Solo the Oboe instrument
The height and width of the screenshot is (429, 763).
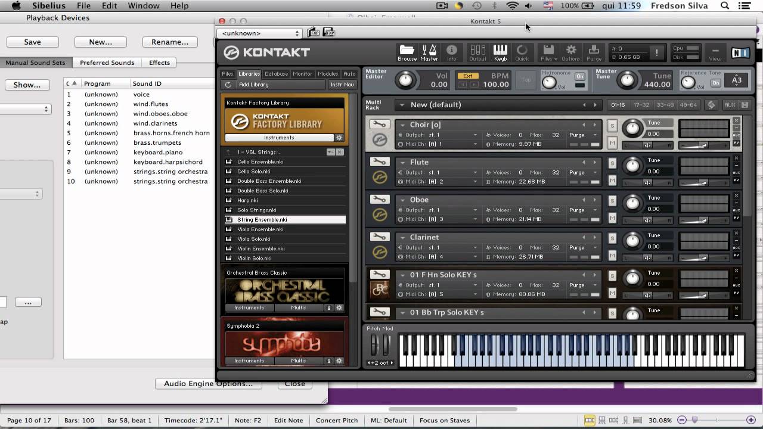pyautogui.click(x=612, y=201)
